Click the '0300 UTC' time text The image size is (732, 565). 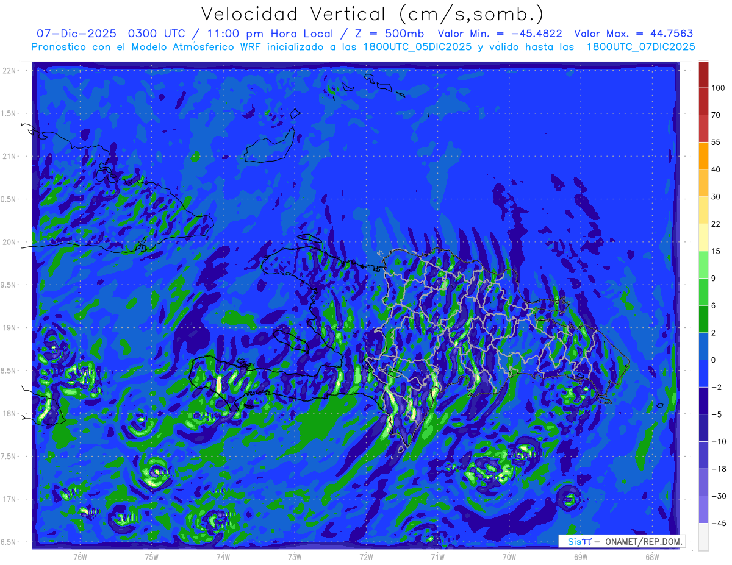[157, 34]
